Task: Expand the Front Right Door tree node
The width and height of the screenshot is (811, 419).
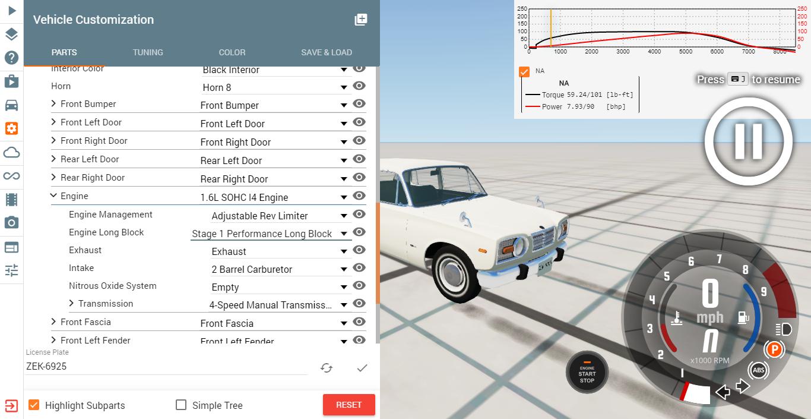Action: coord(54,141)
